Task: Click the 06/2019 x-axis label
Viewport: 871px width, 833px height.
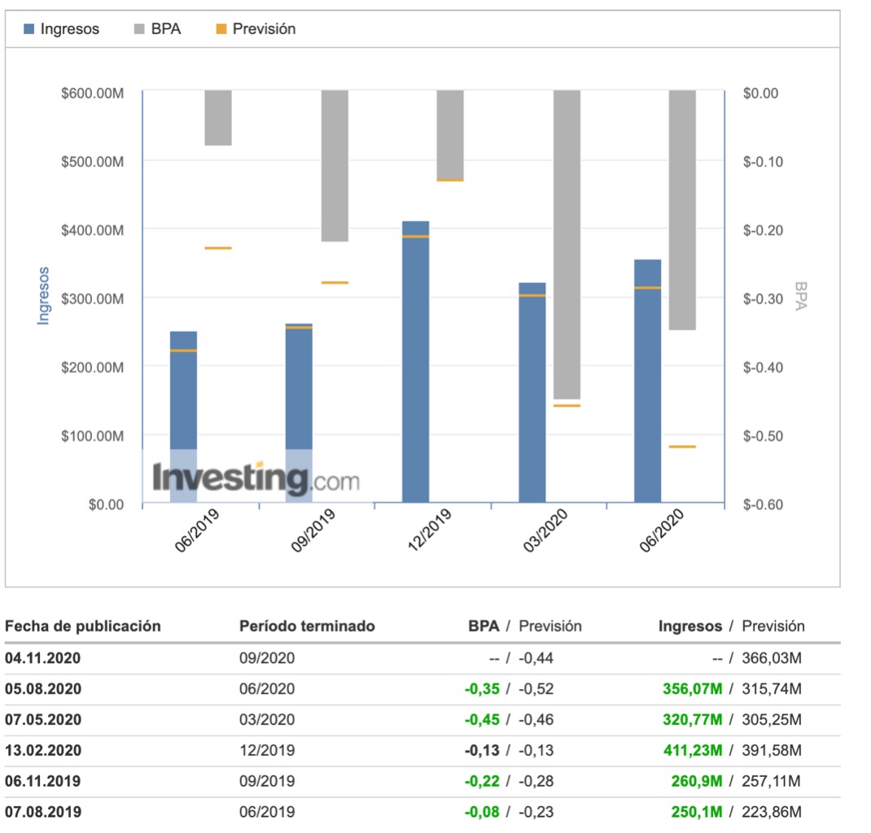Action: [x=196, y=530]
